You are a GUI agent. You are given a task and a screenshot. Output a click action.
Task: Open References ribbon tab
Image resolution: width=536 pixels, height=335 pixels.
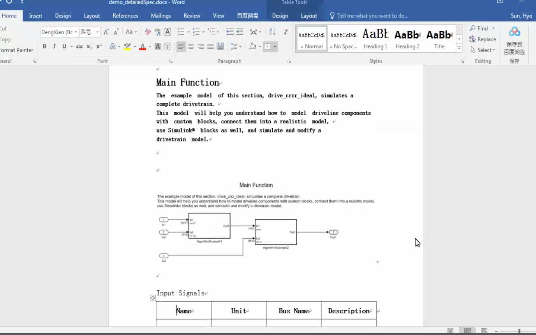point(125,16)
